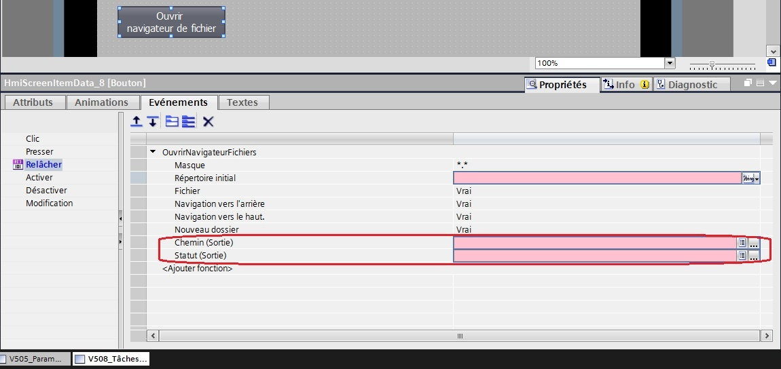Switch to the Info tab
This screenshot has width=781, height=369.
(626, 85)
